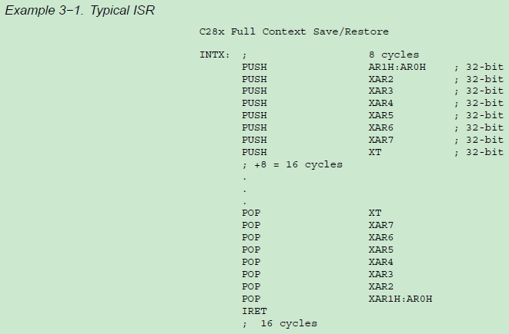Click the XAR5 operand in the PUSH block
Viewport: 509px width, 334px height.
click(381, 116)
